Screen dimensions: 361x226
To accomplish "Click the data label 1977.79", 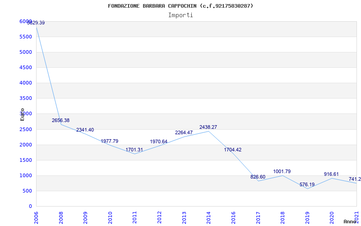I will coord(109,141).
